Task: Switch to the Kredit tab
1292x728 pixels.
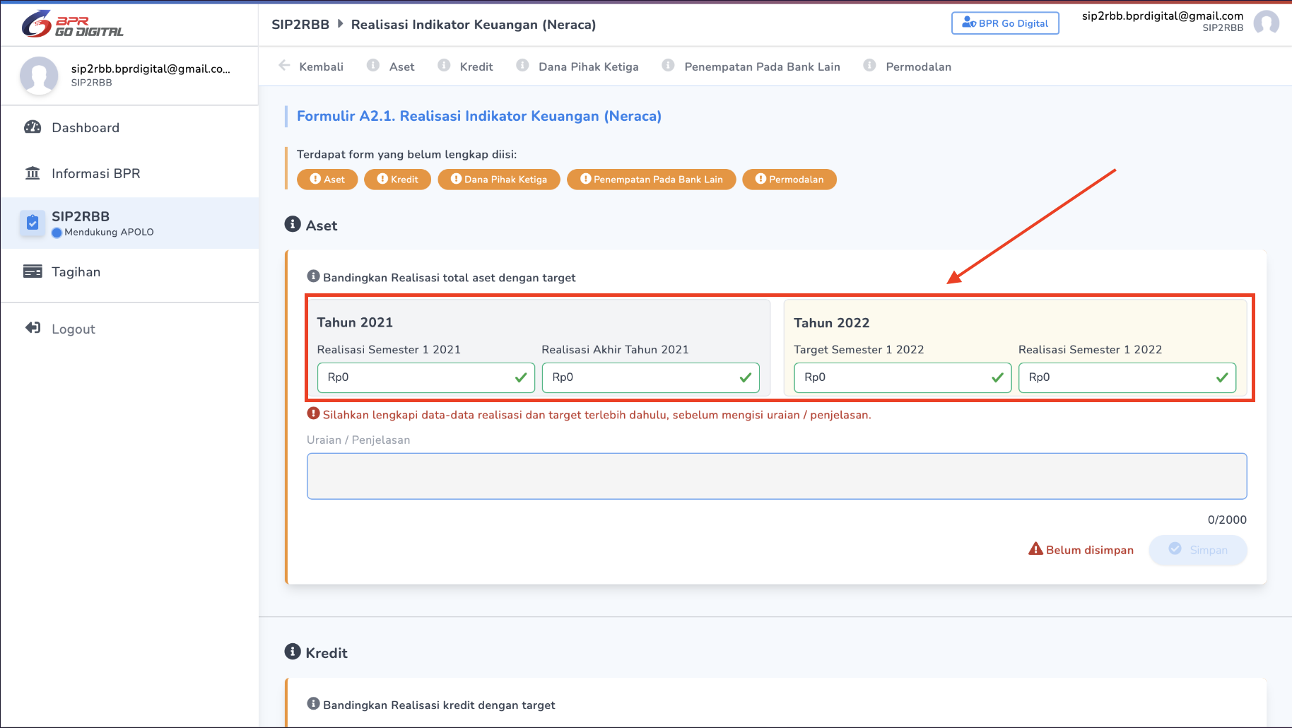Action: [x=466, y=66]
